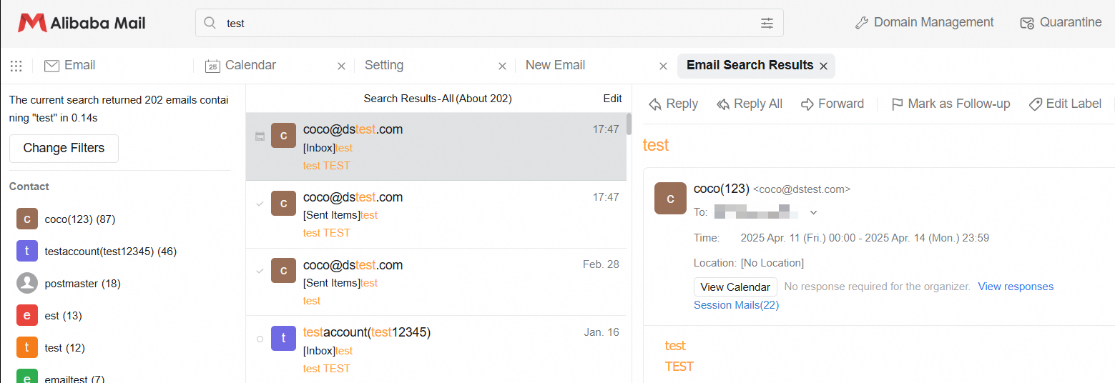The height and width of the screenshot is (383, 1115).
Task: Filter by contact coco(123) (87)
Action: 79,219
